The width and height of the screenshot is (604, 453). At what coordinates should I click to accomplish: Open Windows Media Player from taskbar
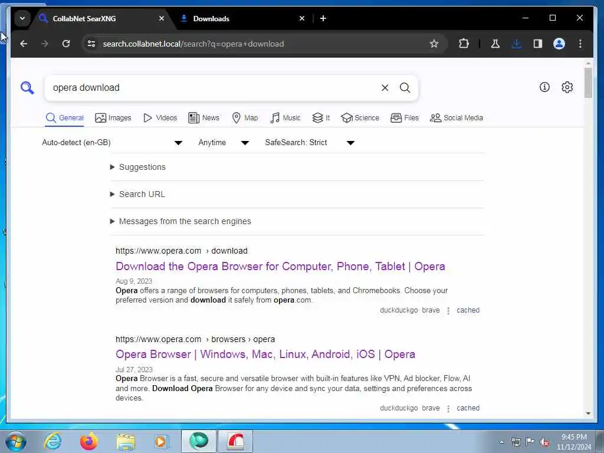(x=160, y=441)
